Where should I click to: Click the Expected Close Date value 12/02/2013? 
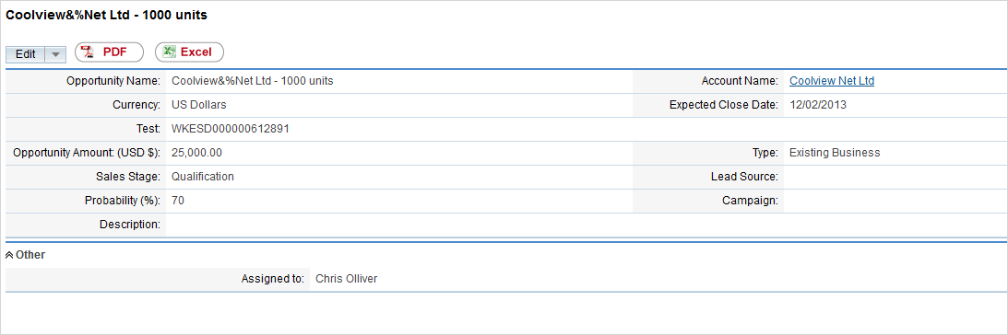click(818, 105)
